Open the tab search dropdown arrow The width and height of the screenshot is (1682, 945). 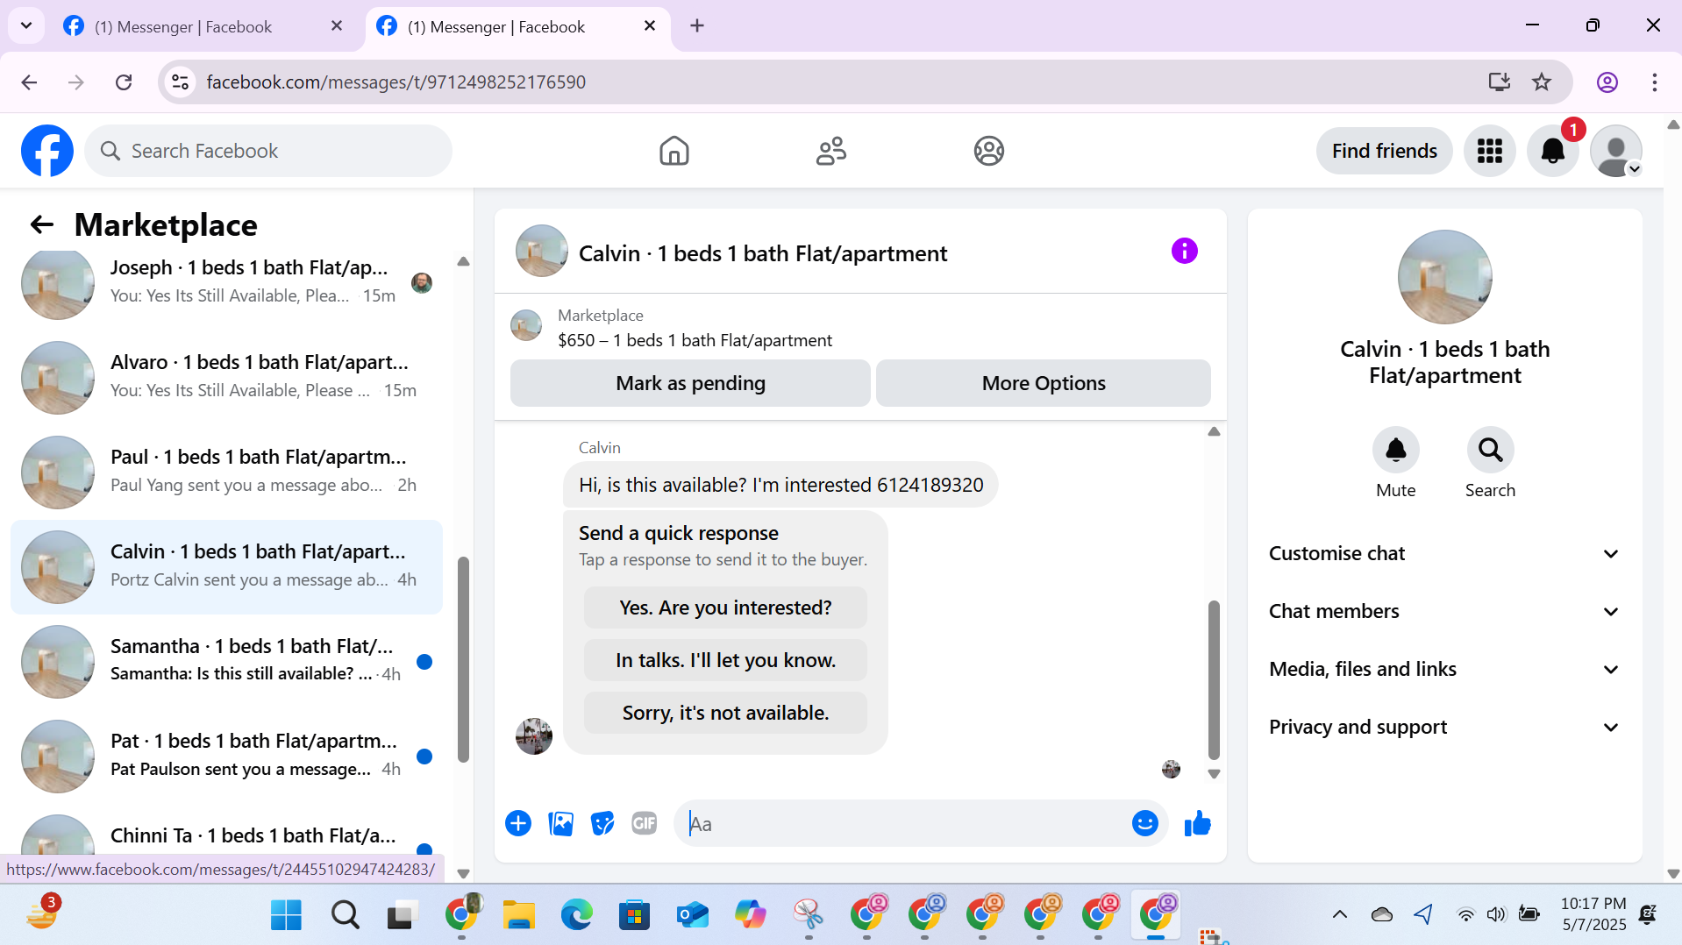click(x=26, y=25)
